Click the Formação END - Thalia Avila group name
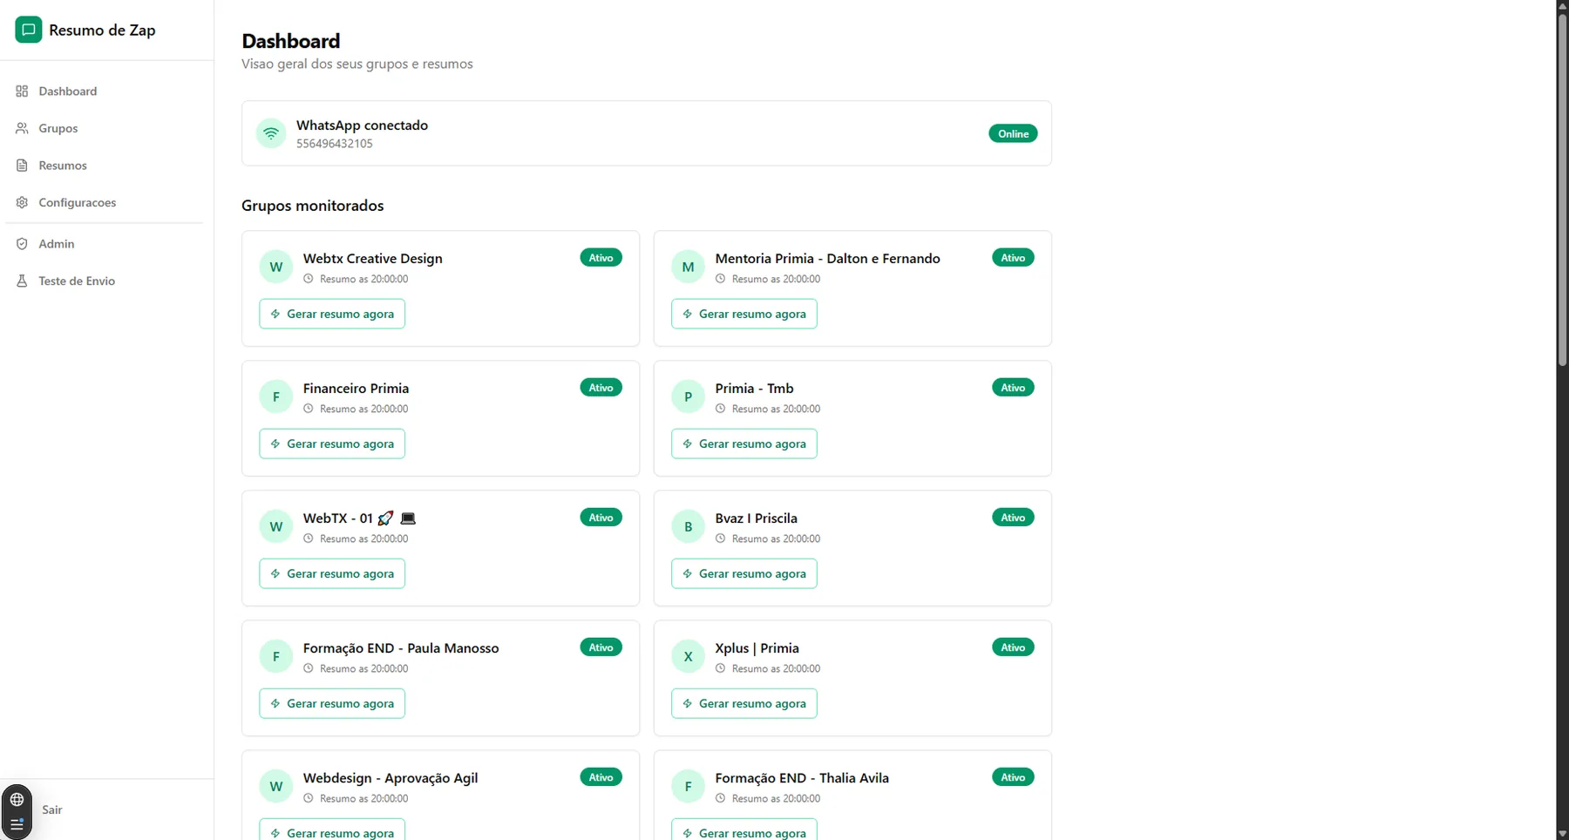The height and width of the screenshot is (840, 1569). coord(802,778)
